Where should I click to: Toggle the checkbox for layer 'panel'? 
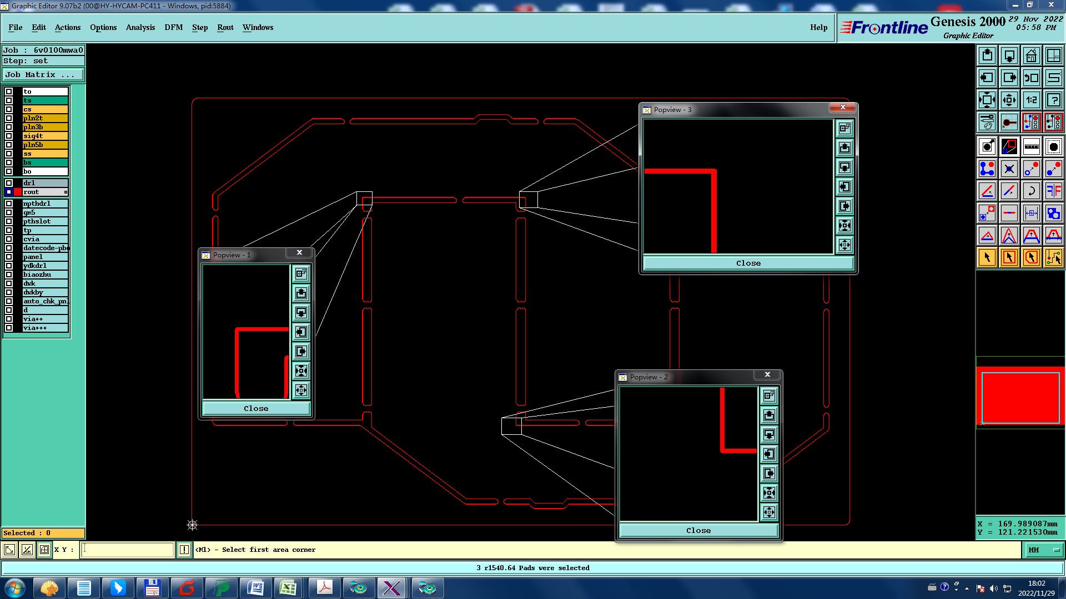9,257
